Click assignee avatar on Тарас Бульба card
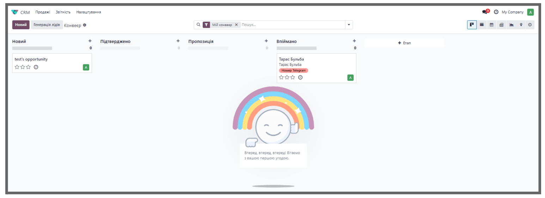 [350, 78]
